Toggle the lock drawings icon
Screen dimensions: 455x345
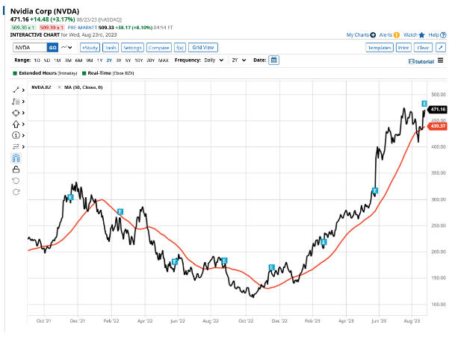16,170
